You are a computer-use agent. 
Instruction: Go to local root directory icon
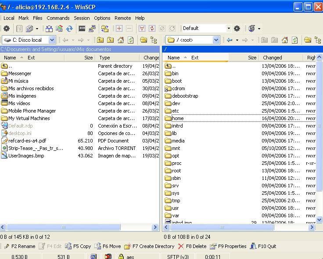coord(111,40)
